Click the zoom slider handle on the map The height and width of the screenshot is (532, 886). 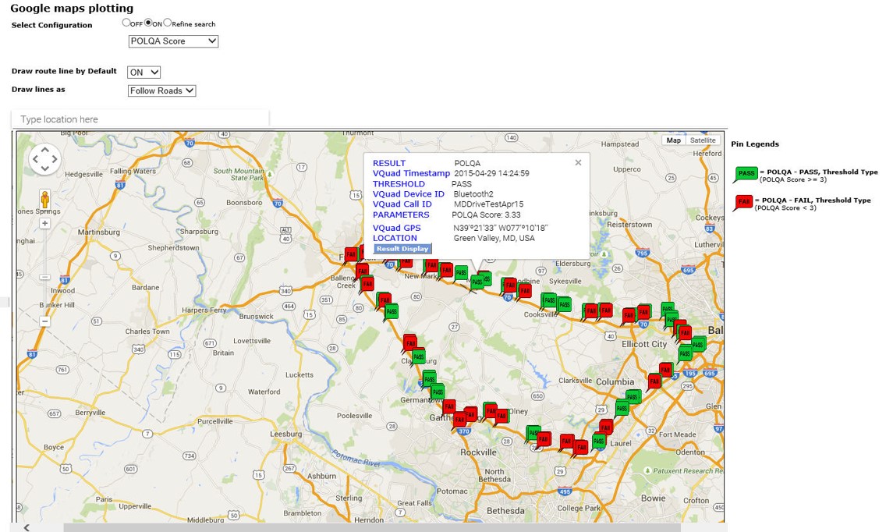click(x=44, y=278)
